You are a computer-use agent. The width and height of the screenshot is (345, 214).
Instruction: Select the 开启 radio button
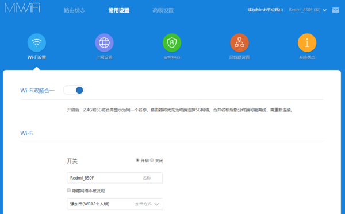coord(137,161)
